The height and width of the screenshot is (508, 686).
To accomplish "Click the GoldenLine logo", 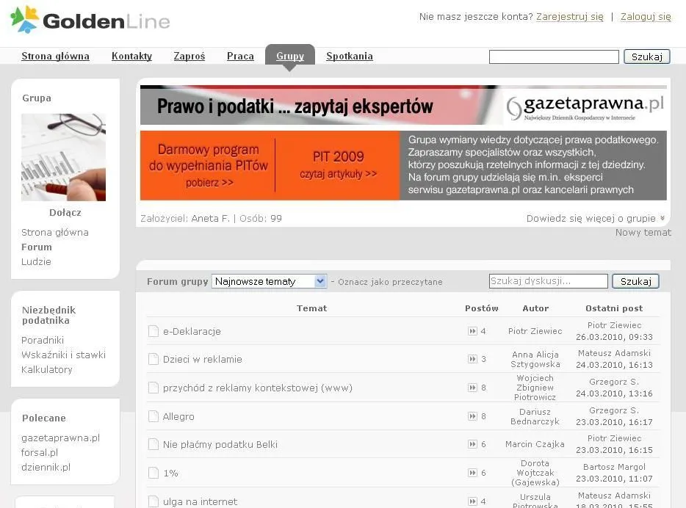I will click(x=90, y=21).
